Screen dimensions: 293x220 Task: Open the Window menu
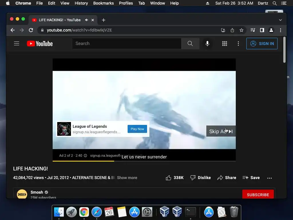[x=158, y=3]
